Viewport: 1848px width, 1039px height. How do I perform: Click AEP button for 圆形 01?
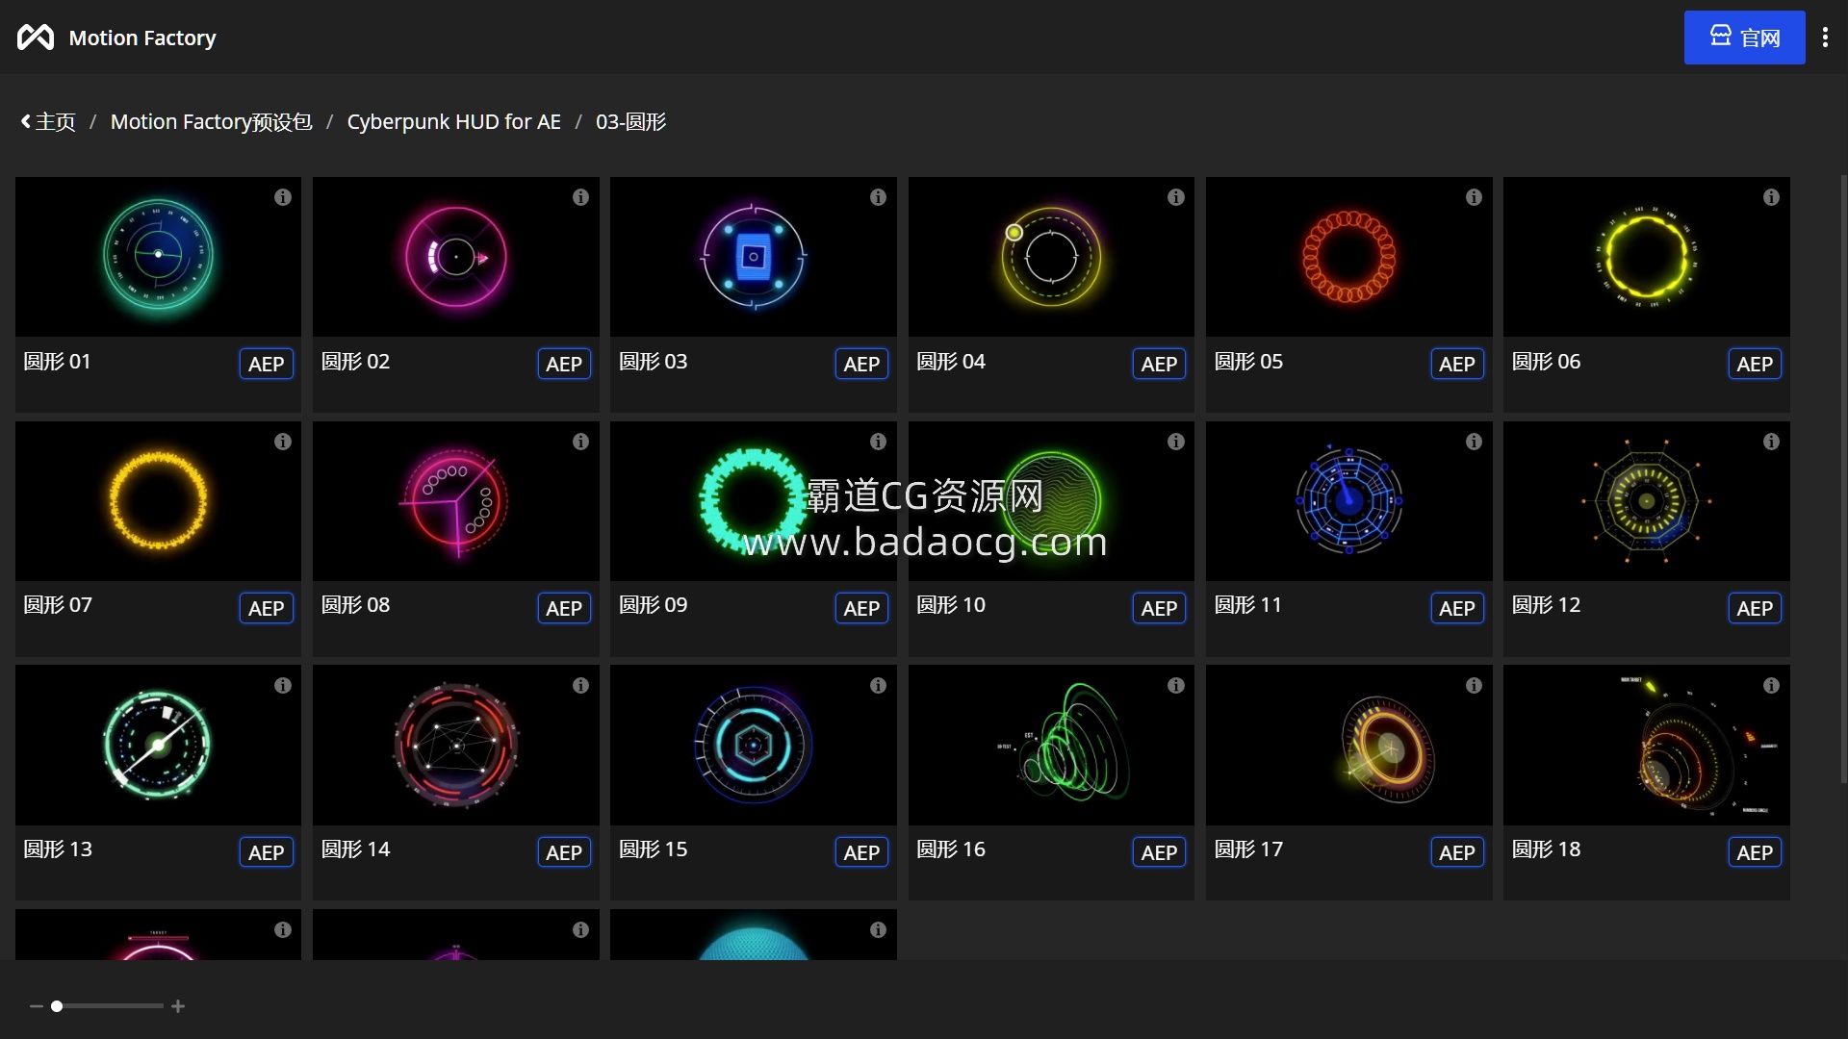click(266, 364)
